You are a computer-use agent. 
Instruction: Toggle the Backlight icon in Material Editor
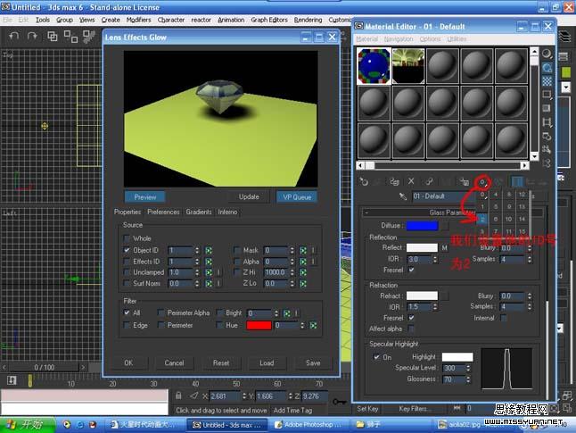[547, 68]
